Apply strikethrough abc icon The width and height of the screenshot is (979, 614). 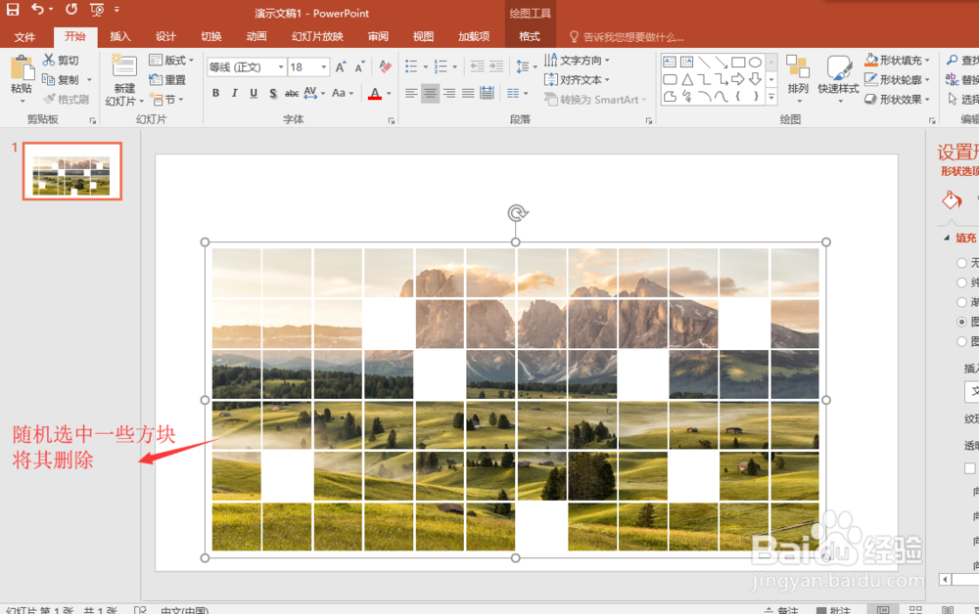pos(292,93)
